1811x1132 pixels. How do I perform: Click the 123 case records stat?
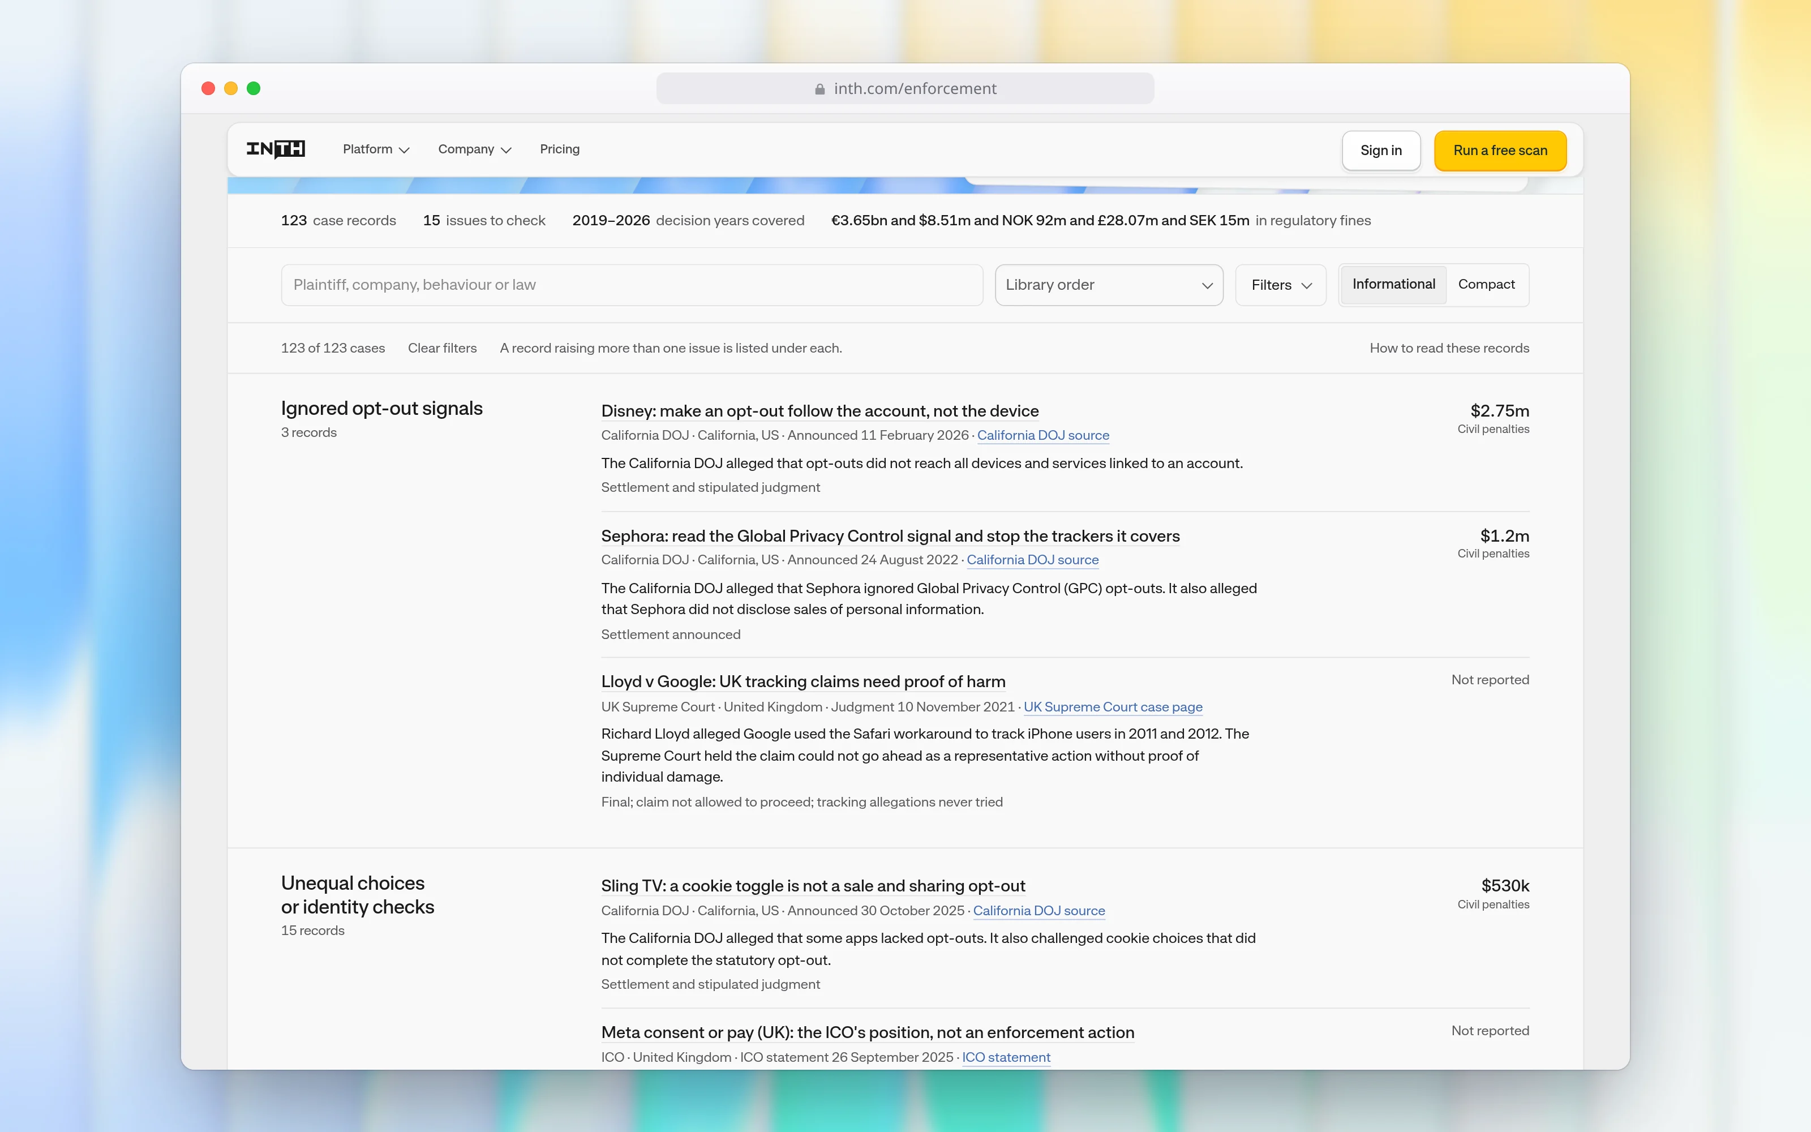click(338, 221)
